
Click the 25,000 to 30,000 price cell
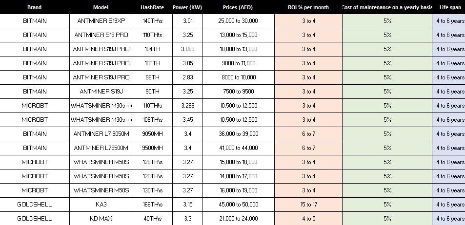(238, 21)
